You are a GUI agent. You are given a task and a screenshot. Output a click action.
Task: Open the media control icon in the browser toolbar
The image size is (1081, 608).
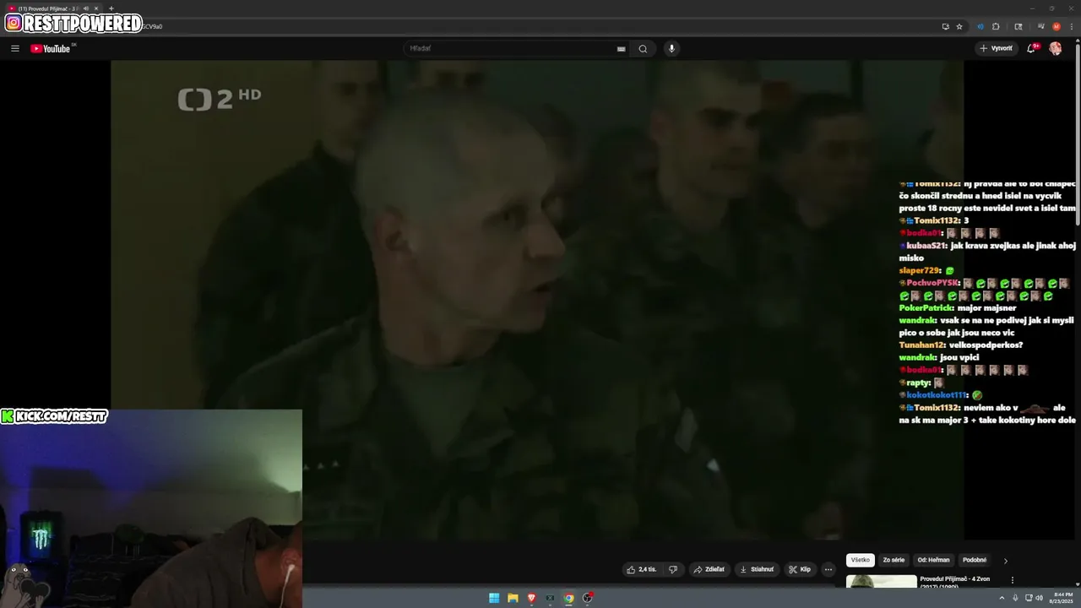(1041, 26)
